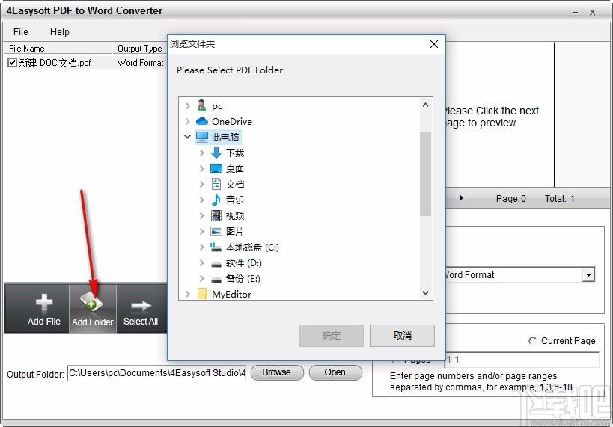Click the 确定 confirm button
This screenshot has height=427, width=613.
click(x=332, y=335)
